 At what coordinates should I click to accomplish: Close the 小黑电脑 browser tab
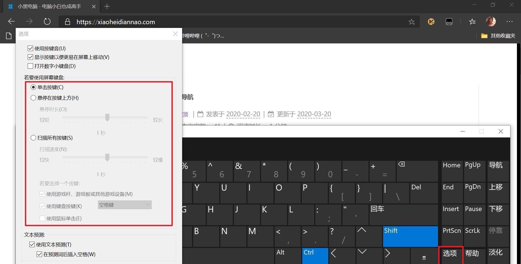(x=94, y=6)
